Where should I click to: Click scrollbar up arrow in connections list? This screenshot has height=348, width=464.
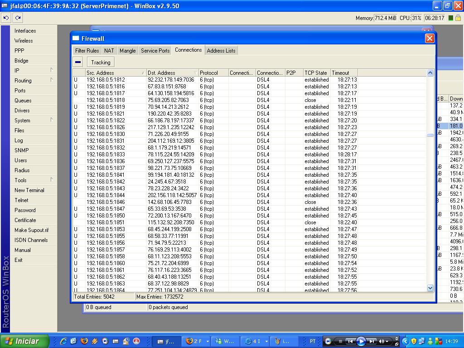[x=430, y=73]
